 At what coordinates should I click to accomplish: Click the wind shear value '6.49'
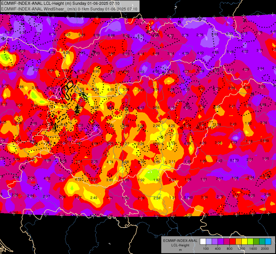click(x=202, y=125)
